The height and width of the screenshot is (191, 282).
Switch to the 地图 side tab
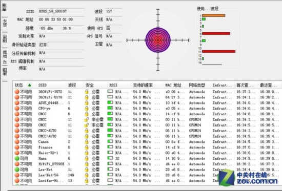5,72
